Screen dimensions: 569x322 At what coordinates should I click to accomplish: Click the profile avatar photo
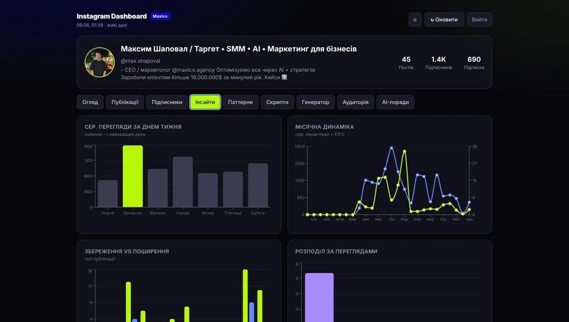100,62
